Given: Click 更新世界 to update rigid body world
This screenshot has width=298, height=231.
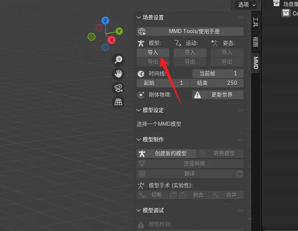Looking at the screenshot, I should (x=218, y=95).
